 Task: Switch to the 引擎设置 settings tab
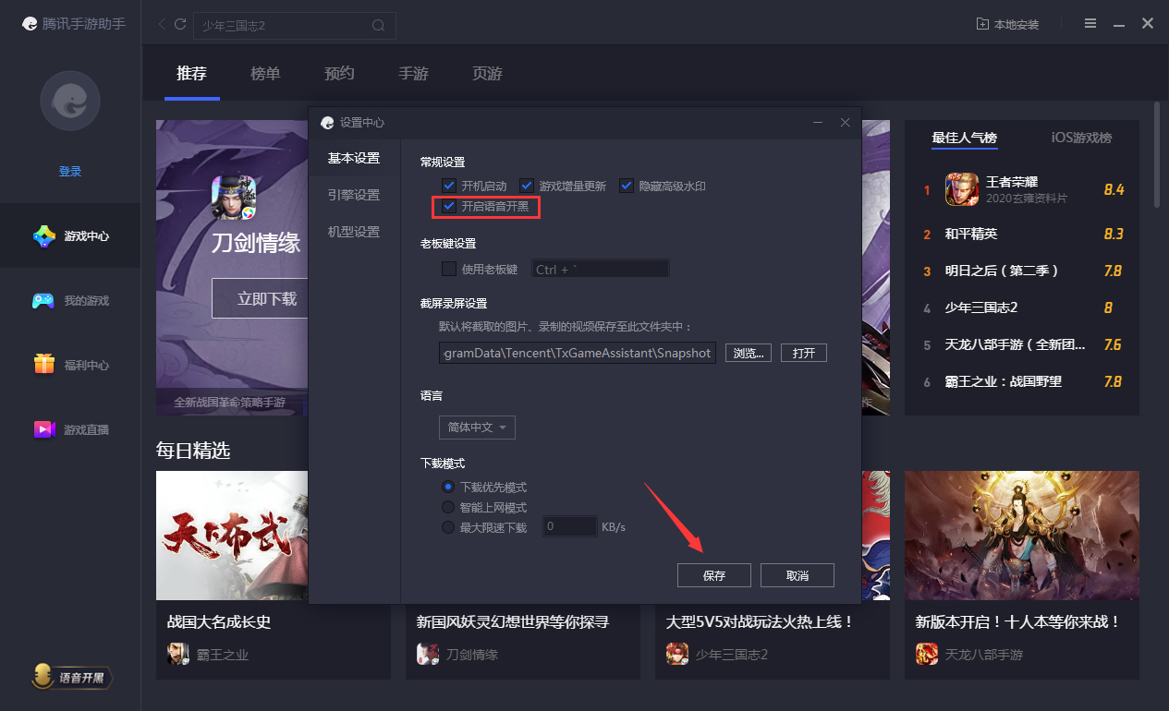[x=352, y=194]
